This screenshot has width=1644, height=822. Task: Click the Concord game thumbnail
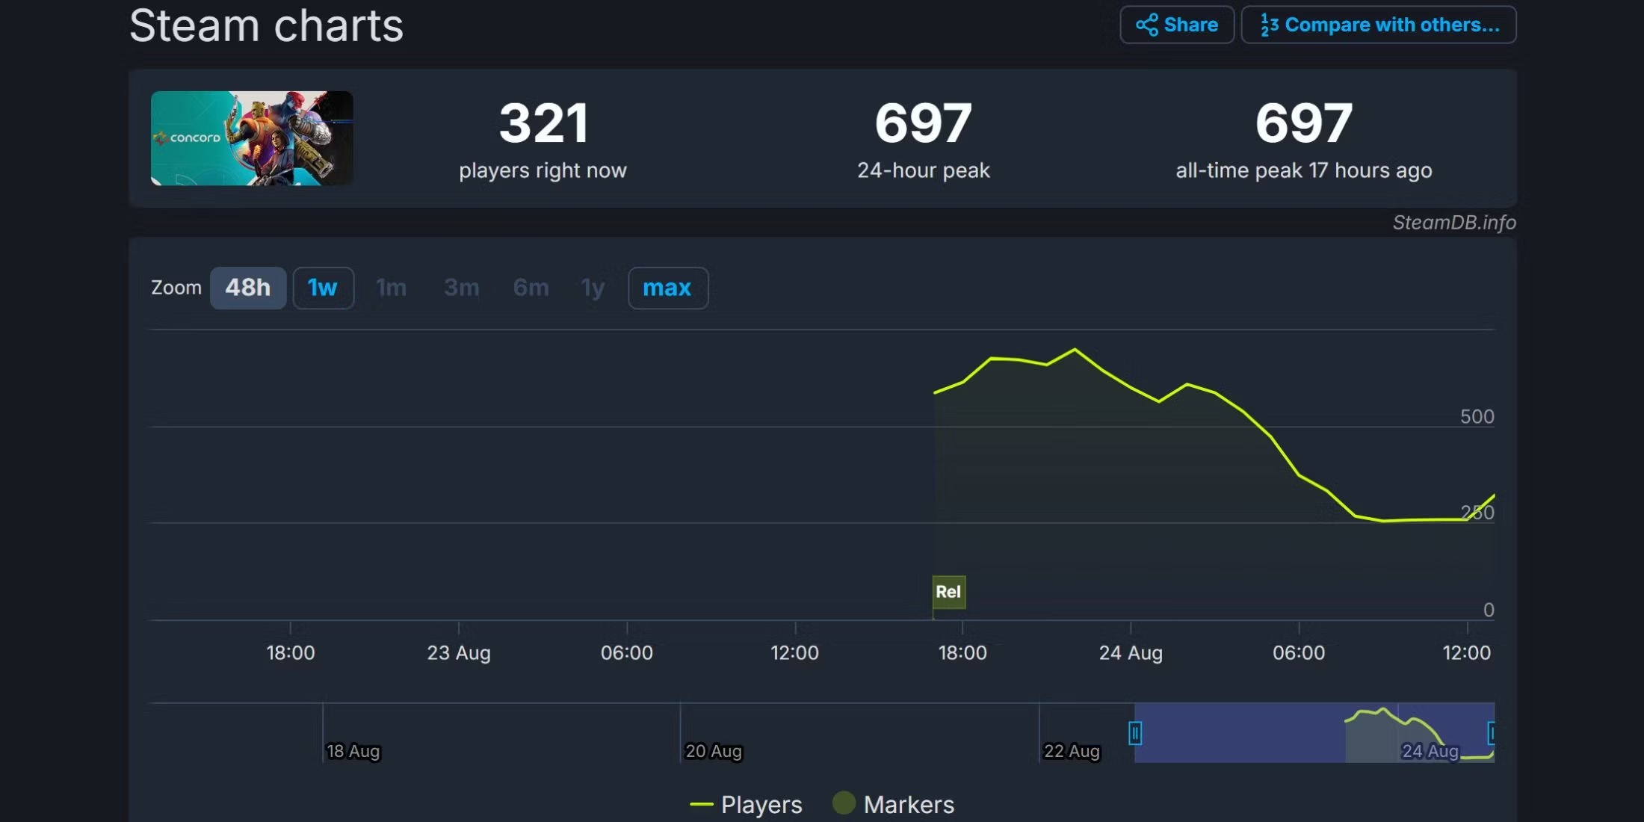click(x=252, y=138)
